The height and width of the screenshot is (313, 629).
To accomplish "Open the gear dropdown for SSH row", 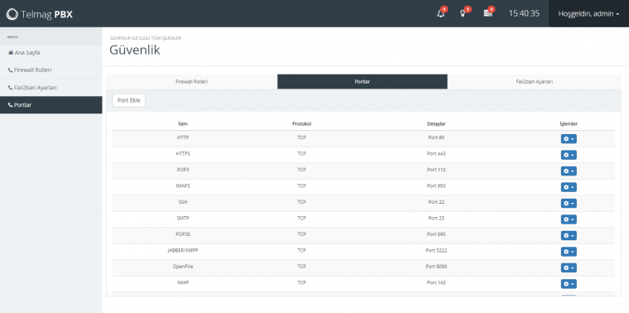I will 569,204.
